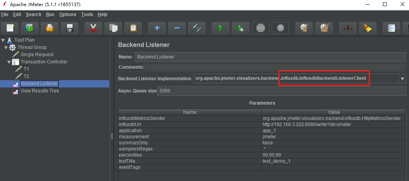
Task: Click the Cut scissors icon
Action: tap(93, 28)
